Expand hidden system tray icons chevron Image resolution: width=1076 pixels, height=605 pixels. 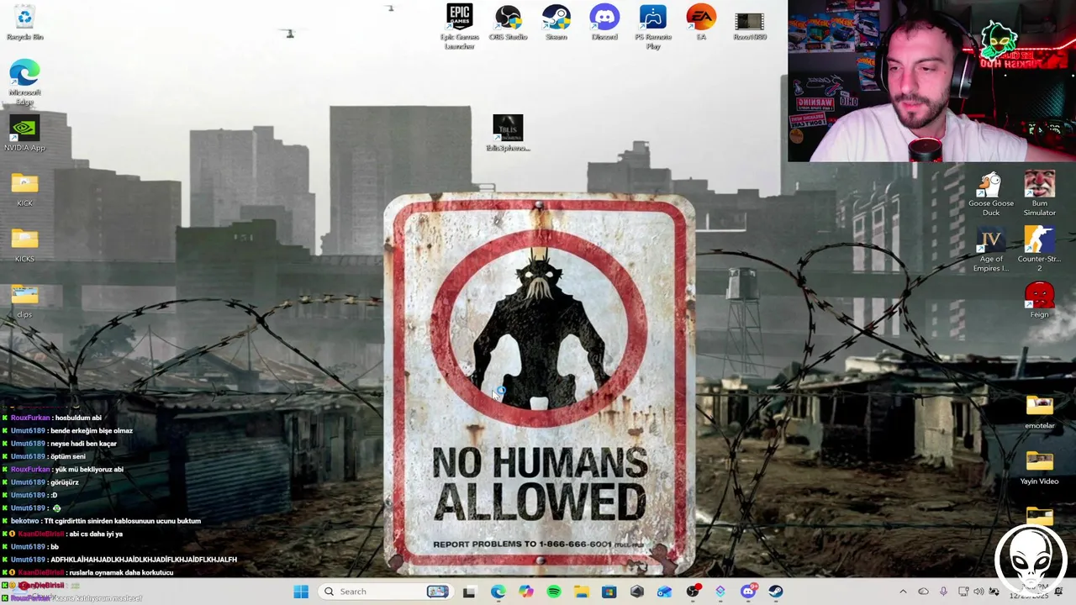coord(903,592)
